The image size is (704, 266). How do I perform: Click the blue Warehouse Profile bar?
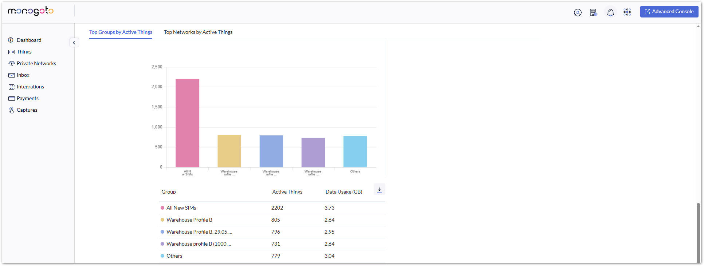[x=271, y=151]
